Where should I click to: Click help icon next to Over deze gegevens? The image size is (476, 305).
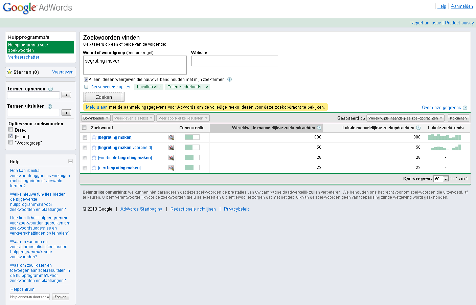[x=465, y=108]
